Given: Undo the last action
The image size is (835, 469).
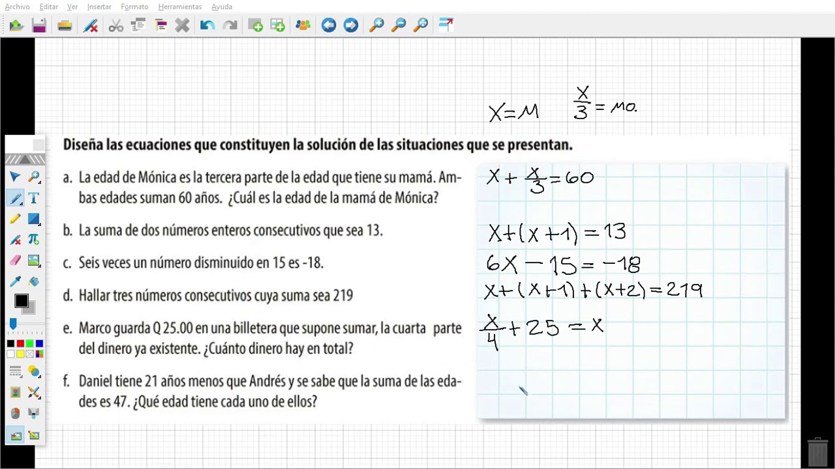Looking at the screenshot, I should pyautogui.click(x=207, y=25).
